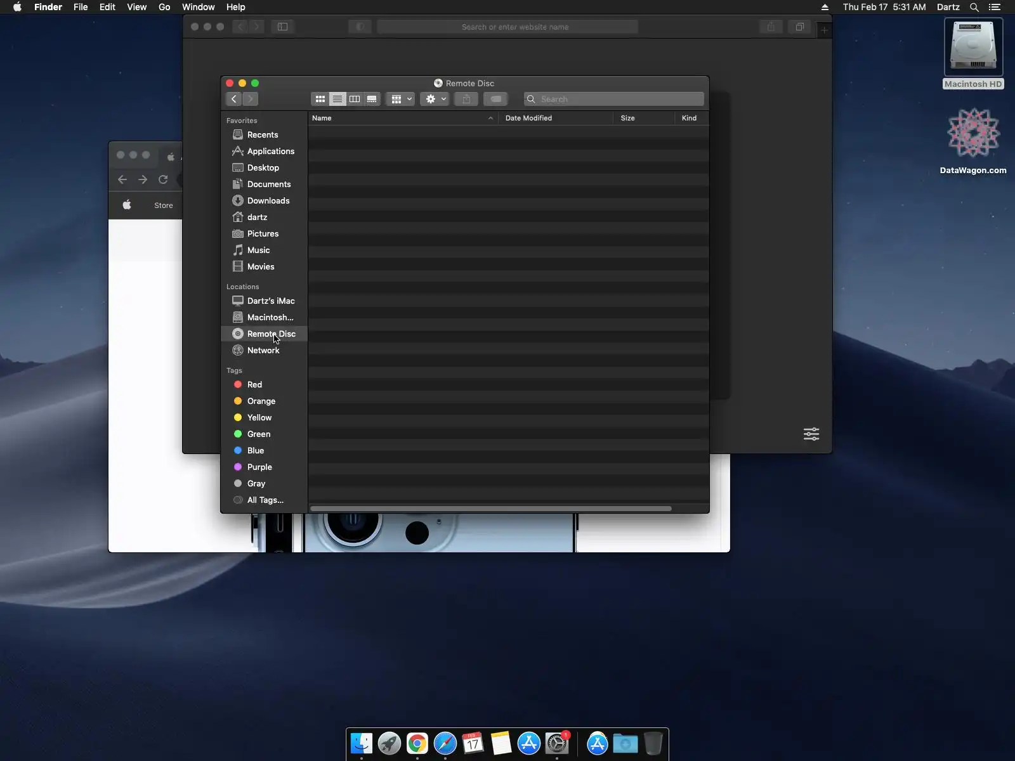
Task: Click the Finder window horizontal scrollbar
Action: tap(490, 509)
